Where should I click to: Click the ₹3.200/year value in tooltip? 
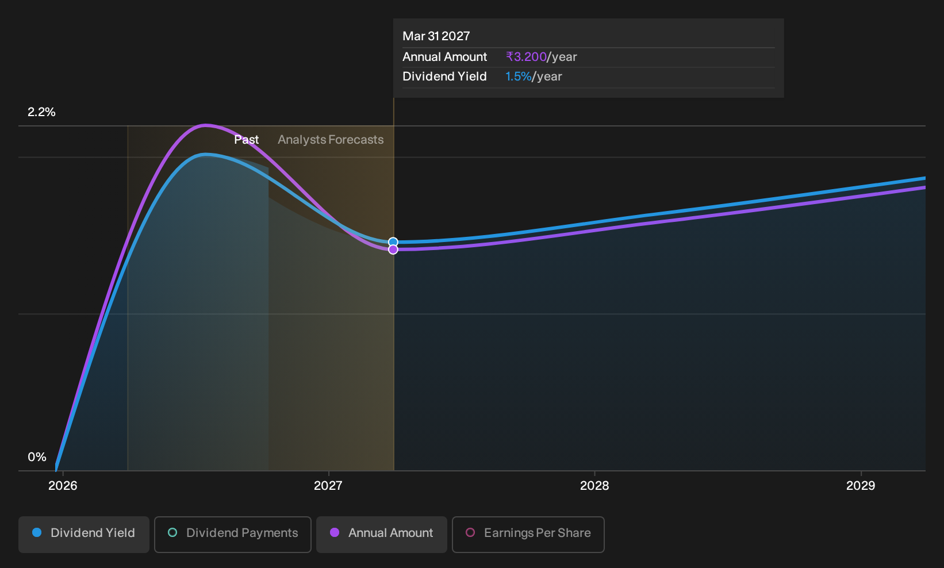click(541, 57)
